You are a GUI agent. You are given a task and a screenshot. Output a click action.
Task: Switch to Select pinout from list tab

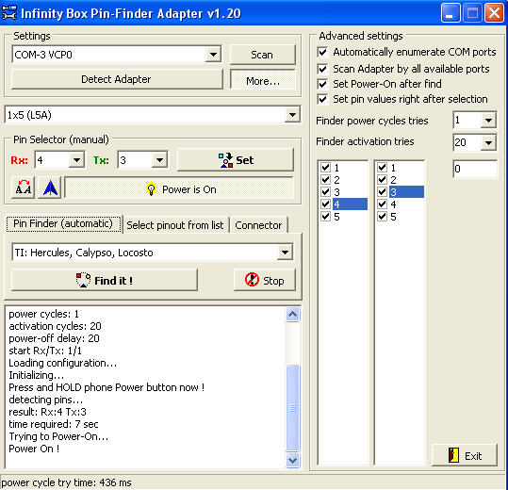[x=175, y=225]
